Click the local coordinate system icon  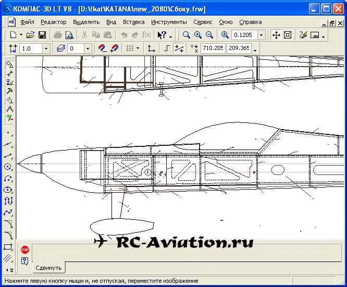pos(152,48)
